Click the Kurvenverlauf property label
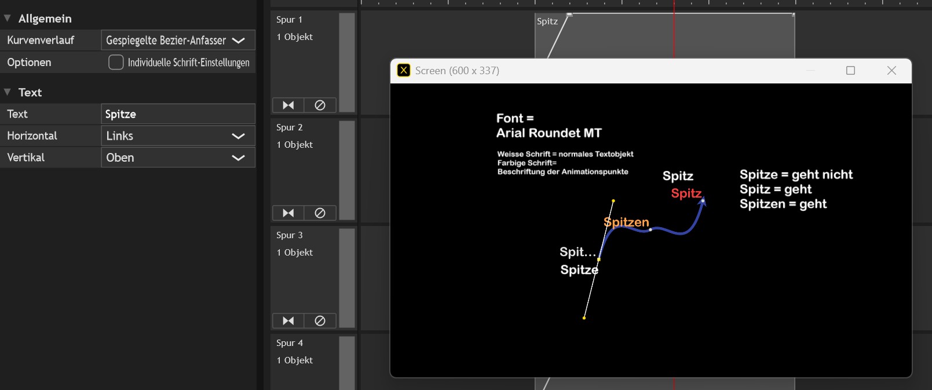Viewport: 932px width, 390px height. [x=41, y=40]
